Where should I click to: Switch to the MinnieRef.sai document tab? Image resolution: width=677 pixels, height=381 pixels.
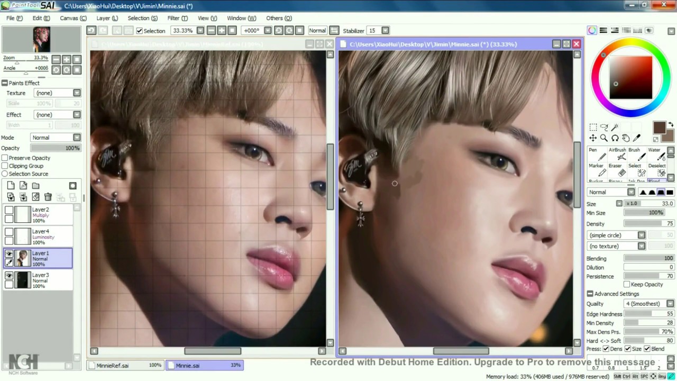pyautogui.click(x=125, y=365)
